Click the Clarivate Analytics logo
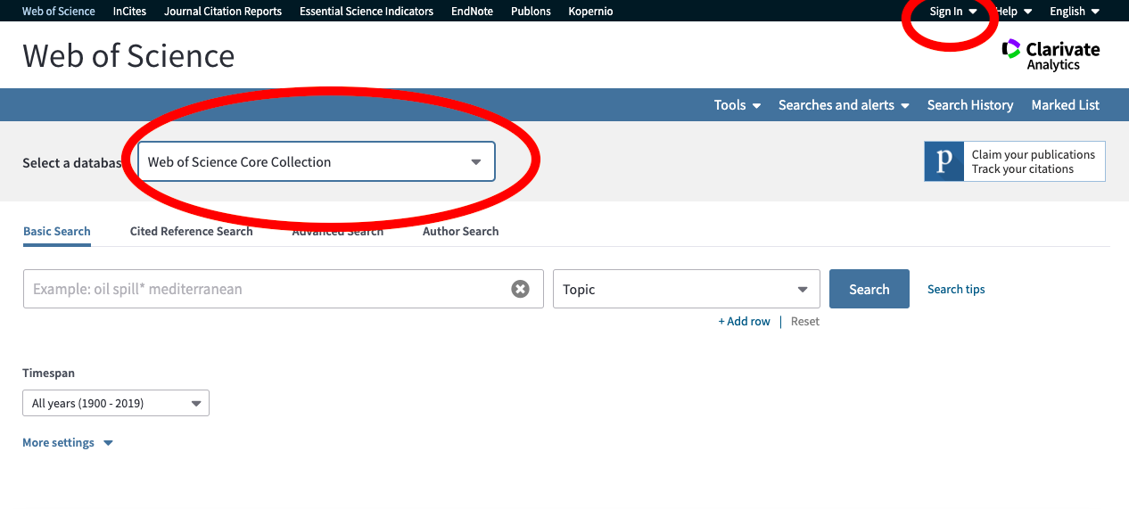This screenshot has width=1129, height=509. point(1051,55)
